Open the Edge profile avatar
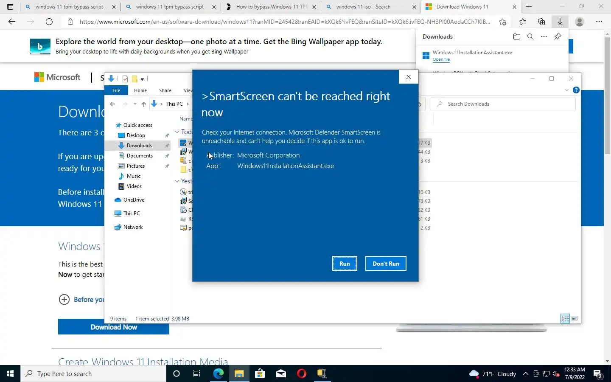Viewport: 611px width, 382px height. click(579, 22)
